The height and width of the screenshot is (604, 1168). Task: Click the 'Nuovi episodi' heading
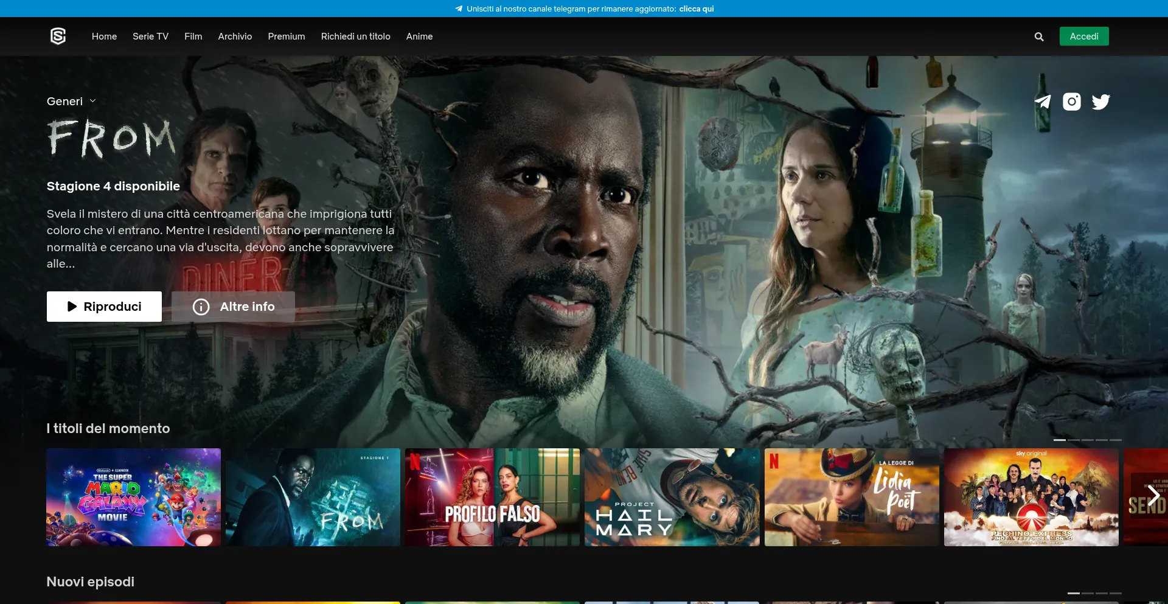[91, 581]
